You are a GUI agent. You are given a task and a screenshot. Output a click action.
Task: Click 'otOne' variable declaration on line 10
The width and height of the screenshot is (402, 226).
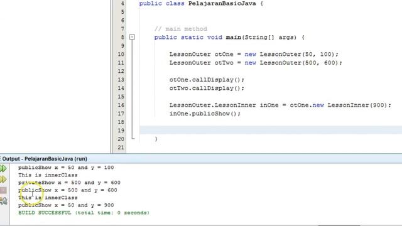224,55
